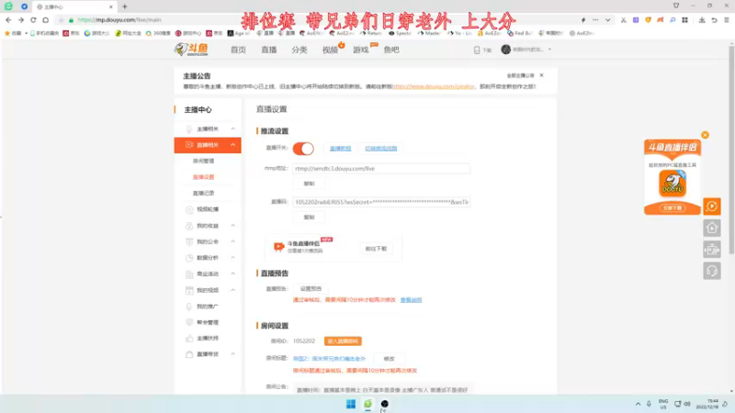Click the headset support icon in right rail
The image size is (735, 413).
(x=712, y=271)
